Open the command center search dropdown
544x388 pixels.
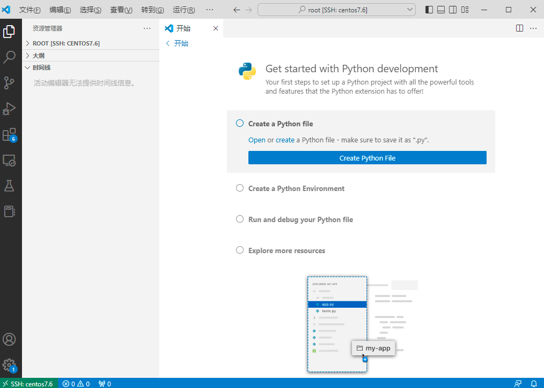[x=336, y=10]
